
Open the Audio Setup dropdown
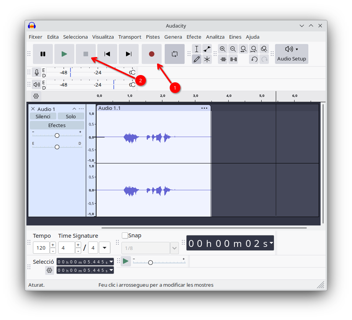[x=291, y=54]
